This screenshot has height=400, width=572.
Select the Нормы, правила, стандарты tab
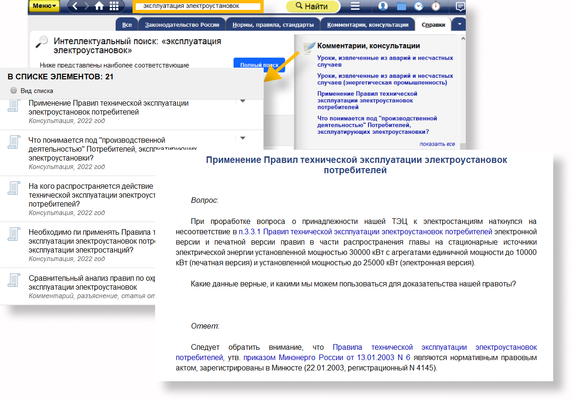coord(273,25)
